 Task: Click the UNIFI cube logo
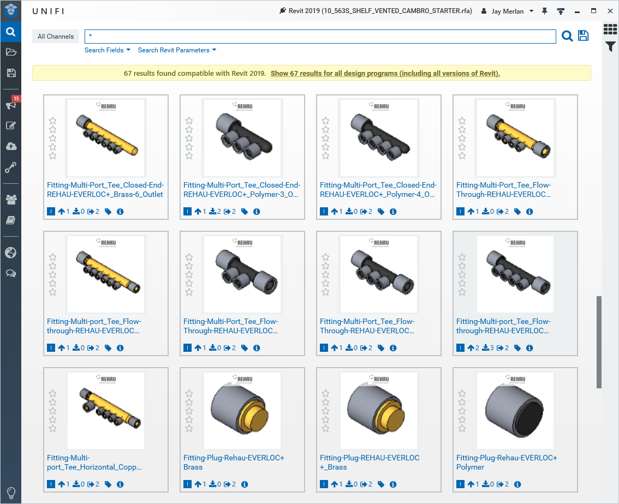(11, 11)
